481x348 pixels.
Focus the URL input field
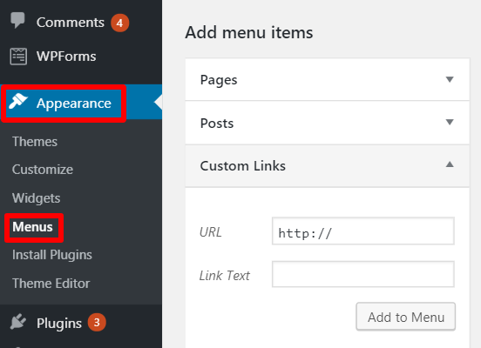point(362,231)
